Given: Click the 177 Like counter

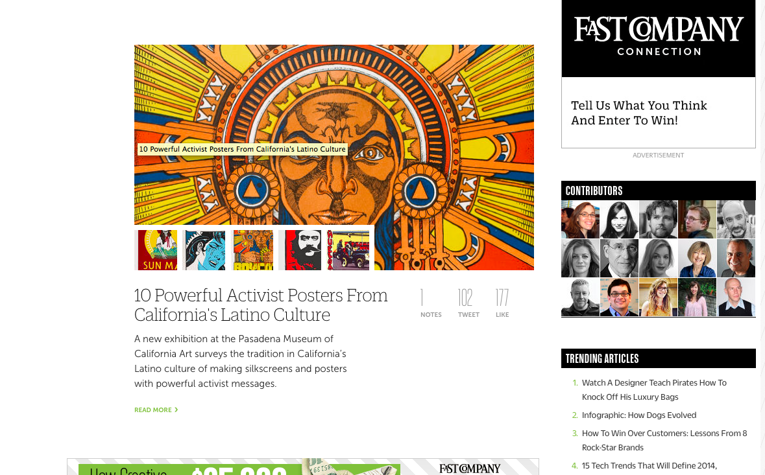Looking at the screenshot, I should tap(502, 303).
